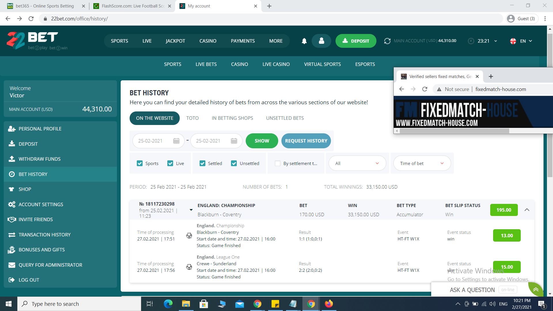Click the 13.00 odds for Blackburn - Coventry
The width and height of the screenshot is (553, 311).
(507, 236)
